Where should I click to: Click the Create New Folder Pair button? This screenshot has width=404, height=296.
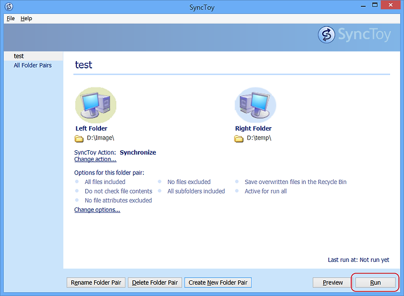(x=218, y=283)
